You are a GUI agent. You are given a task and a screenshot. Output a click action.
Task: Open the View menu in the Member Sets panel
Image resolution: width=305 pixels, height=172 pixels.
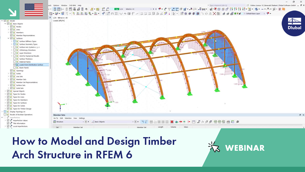tap(75, 118)
